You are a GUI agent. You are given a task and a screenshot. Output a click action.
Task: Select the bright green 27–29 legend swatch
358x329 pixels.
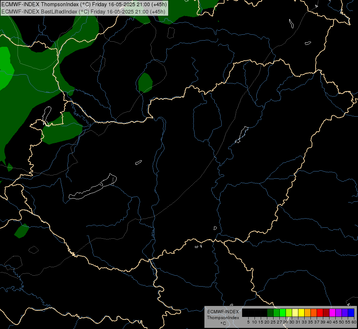coord(283,313)
